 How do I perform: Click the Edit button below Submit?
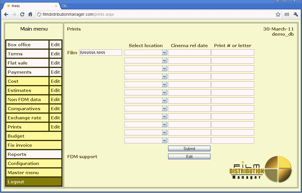[189, 156]
